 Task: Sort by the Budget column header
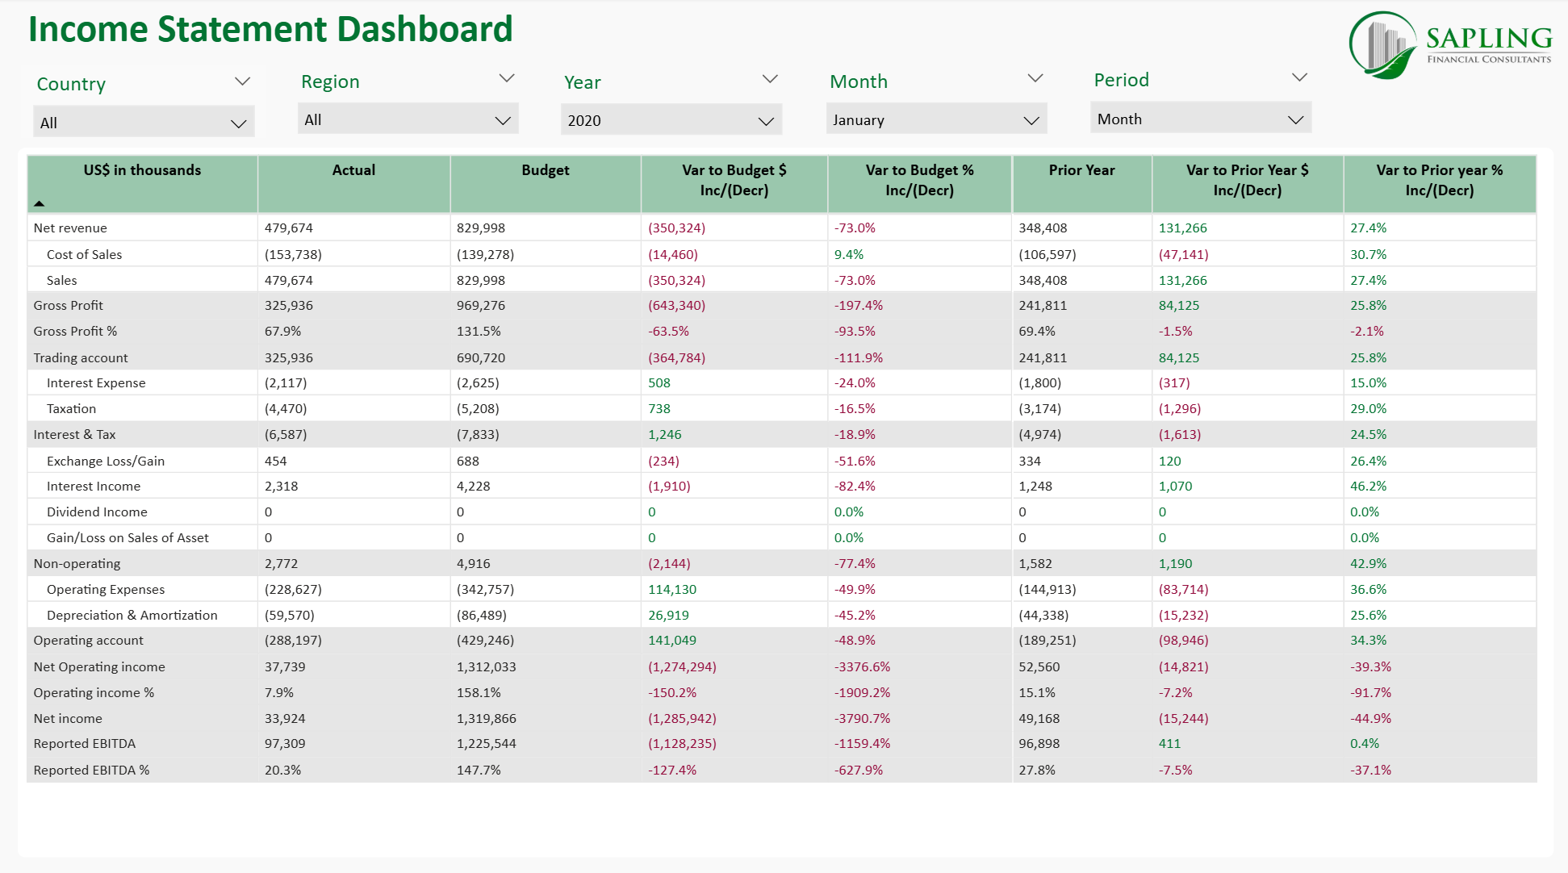[x=545, y=170]
